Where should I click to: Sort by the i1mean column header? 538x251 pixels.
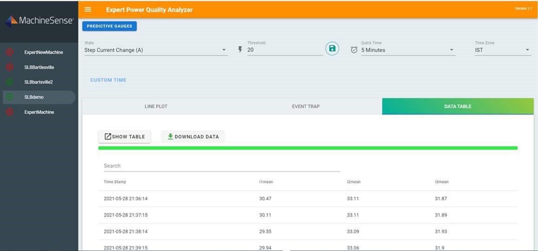point(266,182)
